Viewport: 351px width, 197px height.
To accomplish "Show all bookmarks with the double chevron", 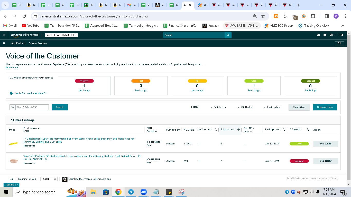I will tap(343, 26).
